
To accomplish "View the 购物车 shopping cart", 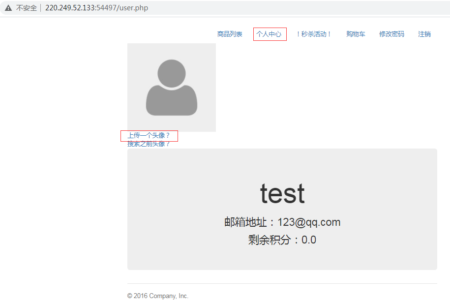I will pos(356,34).
